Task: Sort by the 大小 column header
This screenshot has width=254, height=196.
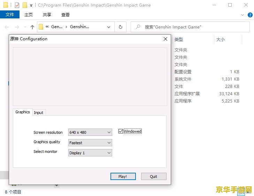Action: (221, 39)
